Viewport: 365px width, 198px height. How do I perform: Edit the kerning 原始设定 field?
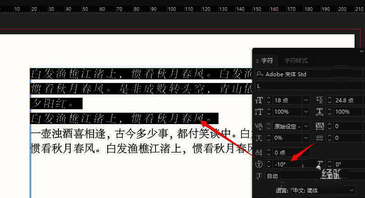(287, 126)
